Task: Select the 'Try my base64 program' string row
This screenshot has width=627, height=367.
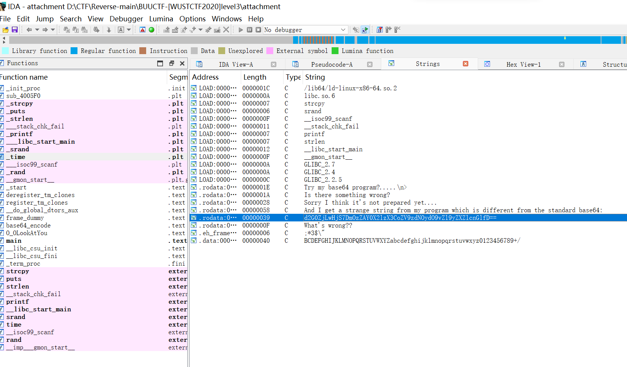Action: point(355,187)
